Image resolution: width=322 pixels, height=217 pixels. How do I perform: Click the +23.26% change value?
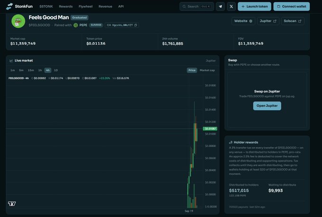pos(105,78)
